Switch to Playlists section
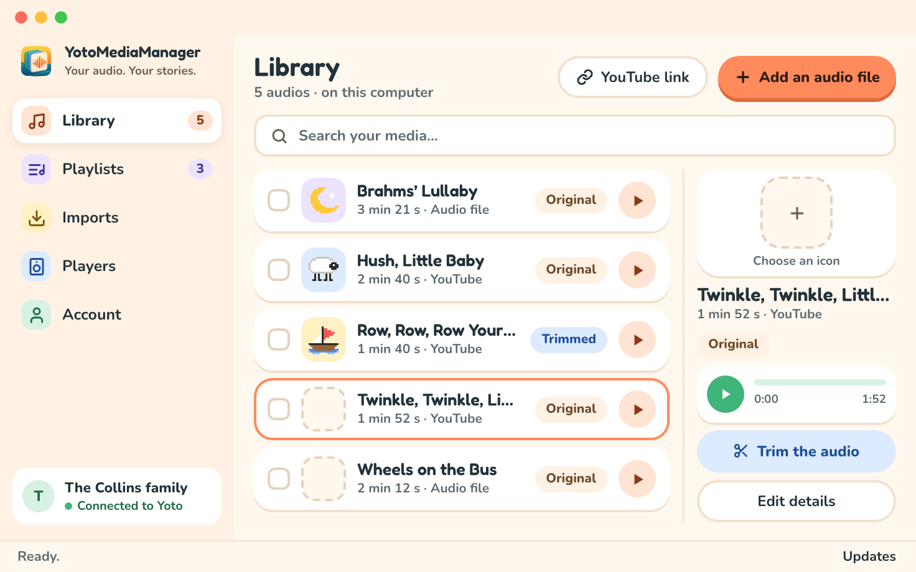Image resolution: width=916 pixels, height=572 pixels. (117, 169)
